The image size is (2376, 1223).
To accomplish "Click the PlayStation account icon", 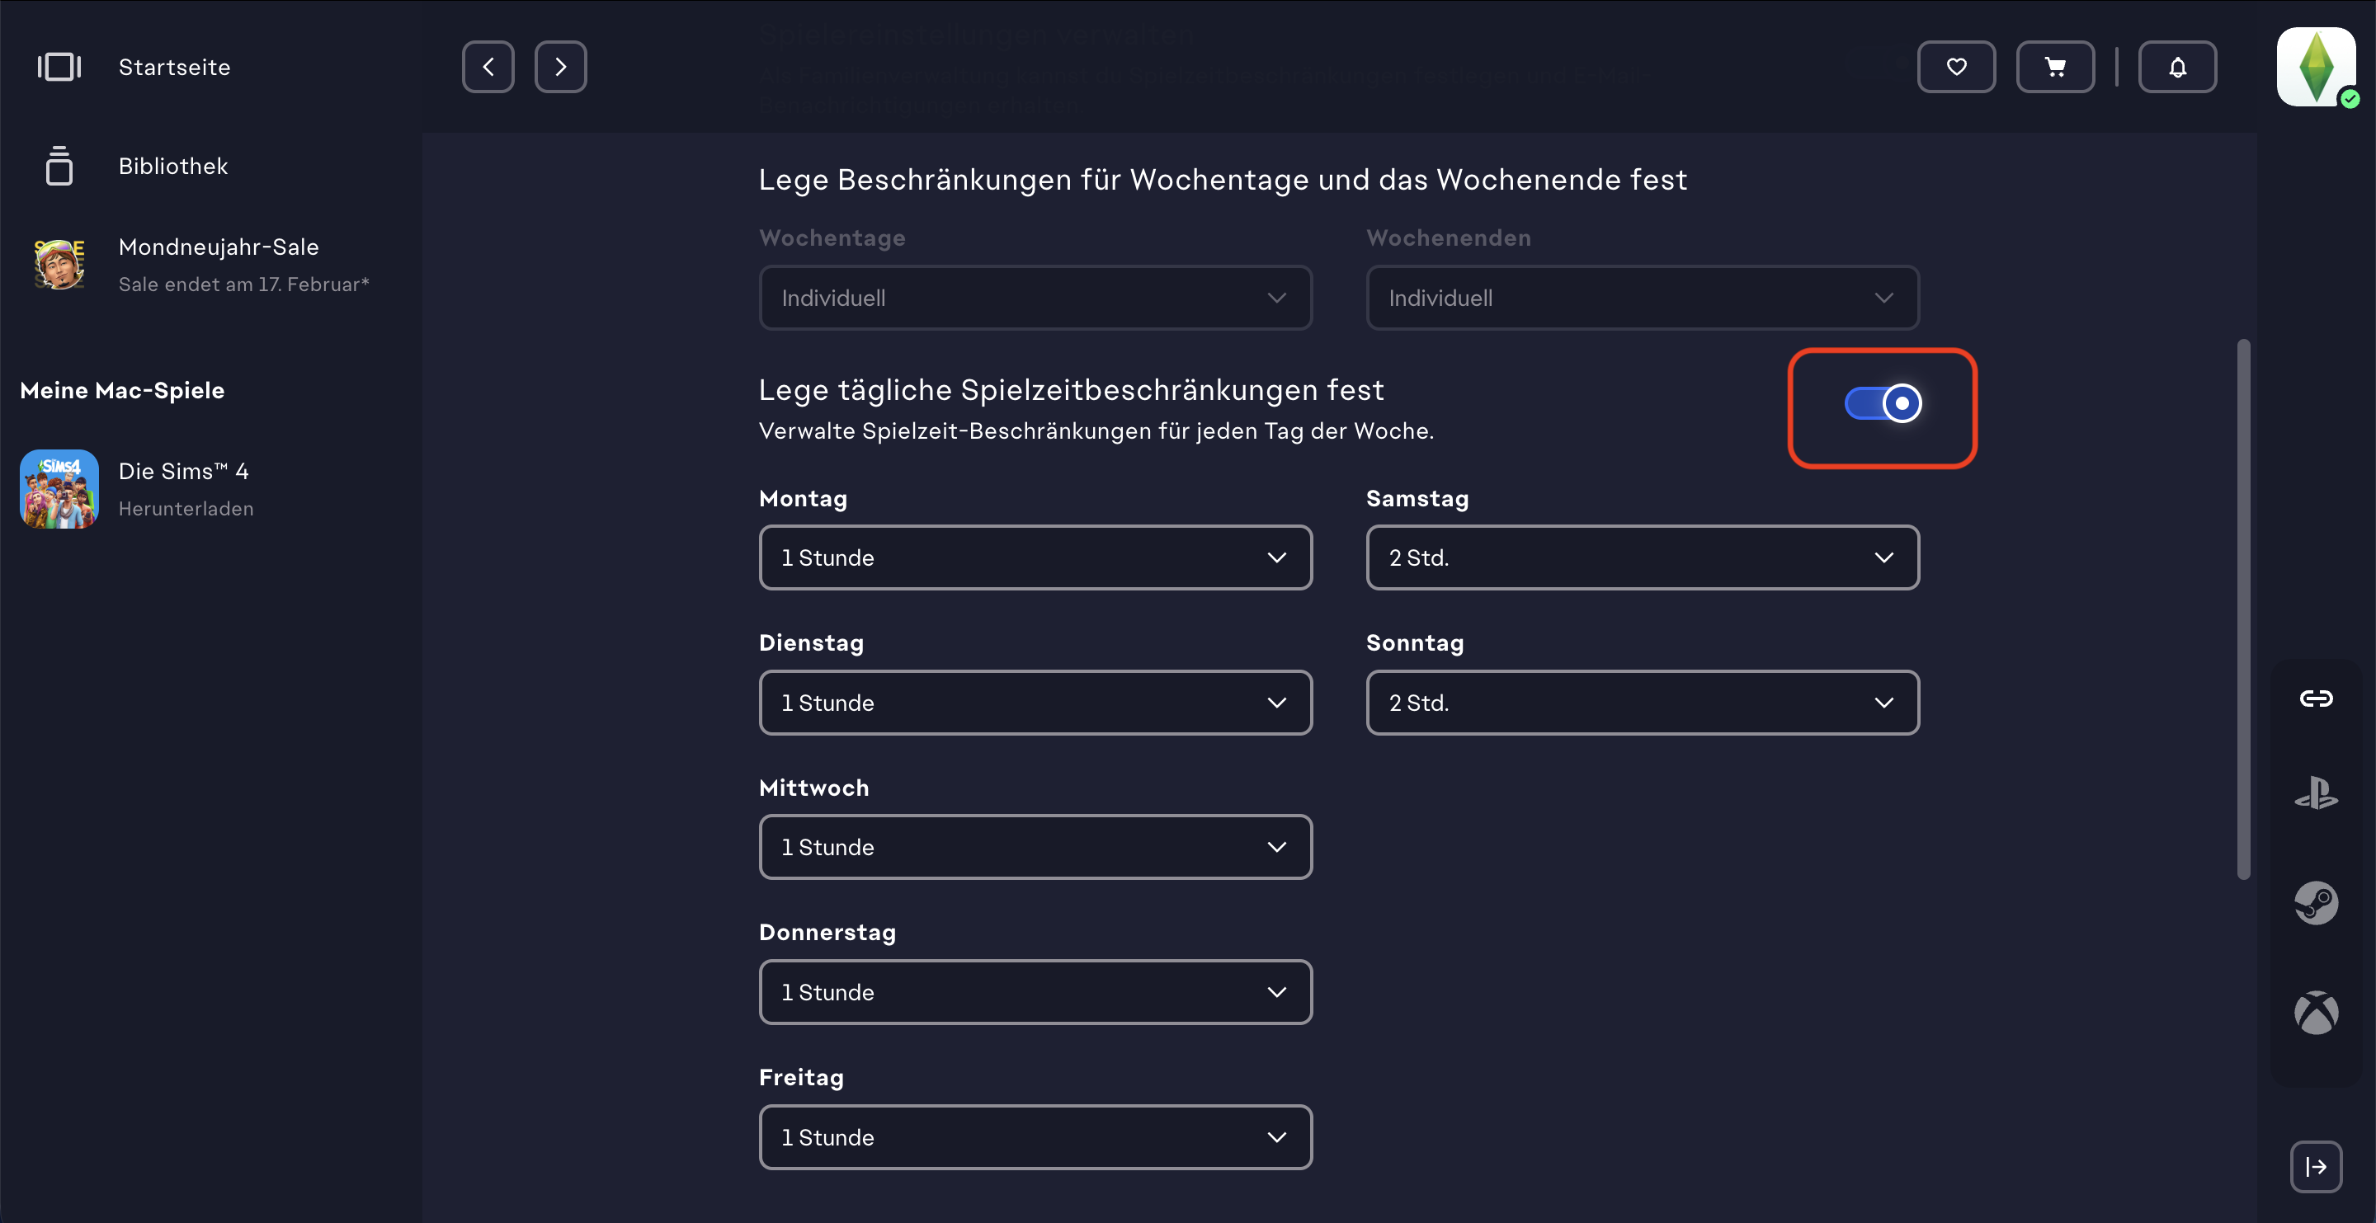I will [x=2315, y=793].
